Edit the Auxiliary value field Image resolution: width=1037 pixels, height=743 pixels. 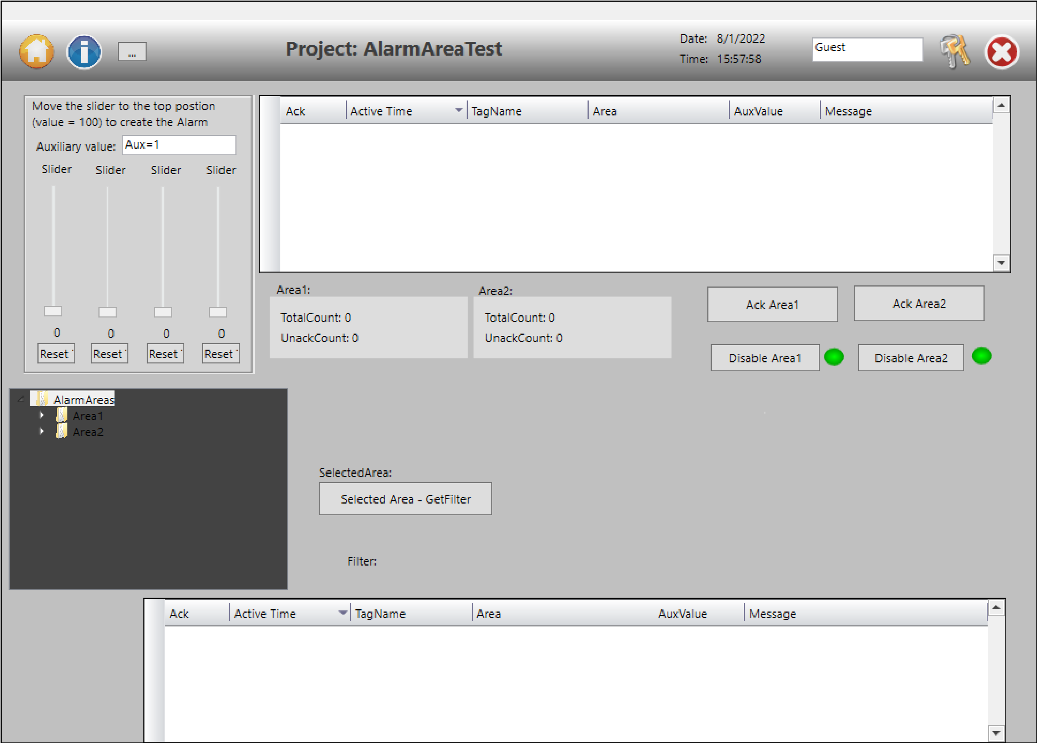tap(179, 145)
